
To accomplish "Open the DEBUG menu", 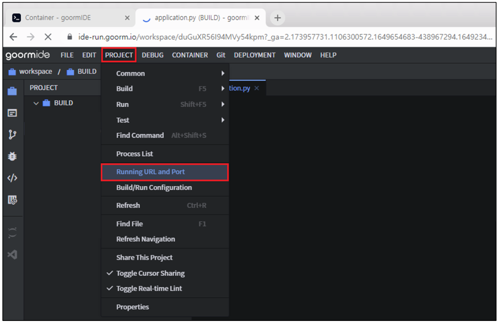I will pyautogui.click(x=152, y=55).
